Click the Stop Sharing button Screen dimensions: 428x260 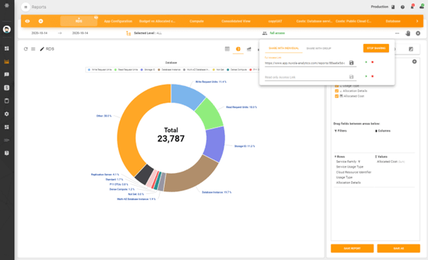(376, 48)
